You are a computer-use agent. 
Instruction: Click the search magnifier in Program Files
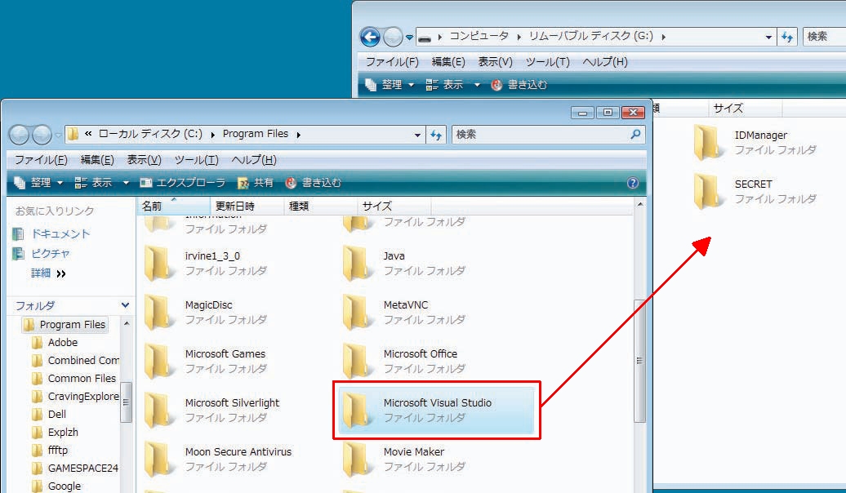point(635,134)
